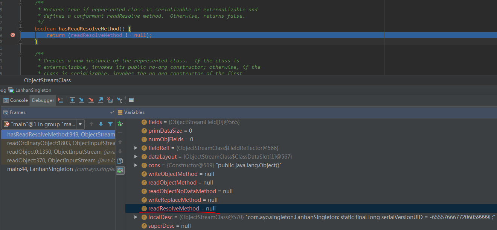
Task: Click the Step Over button
Action: point(72,100)
